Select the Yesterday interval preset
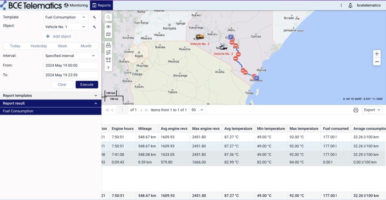 39,46
